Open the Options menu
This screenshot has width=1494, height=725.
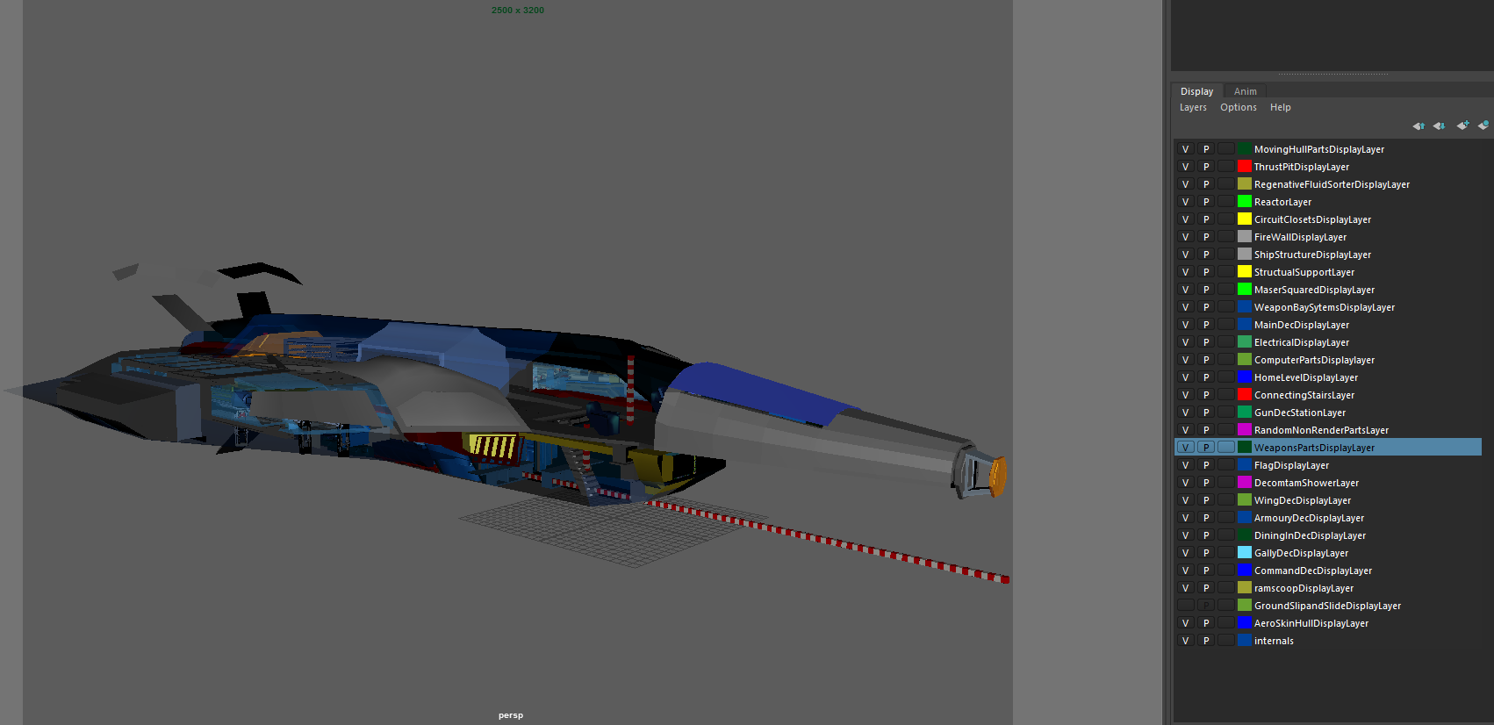coord(1238,108)
